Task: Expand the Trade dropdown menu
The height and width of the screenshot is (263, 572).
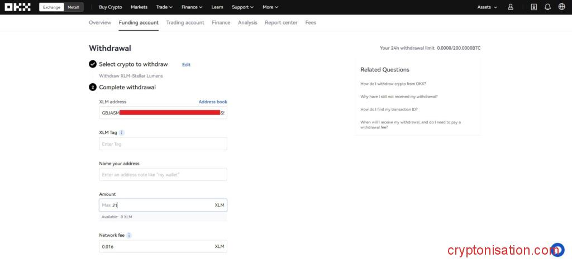Action: pyautogui.click(x=164, y=7)
